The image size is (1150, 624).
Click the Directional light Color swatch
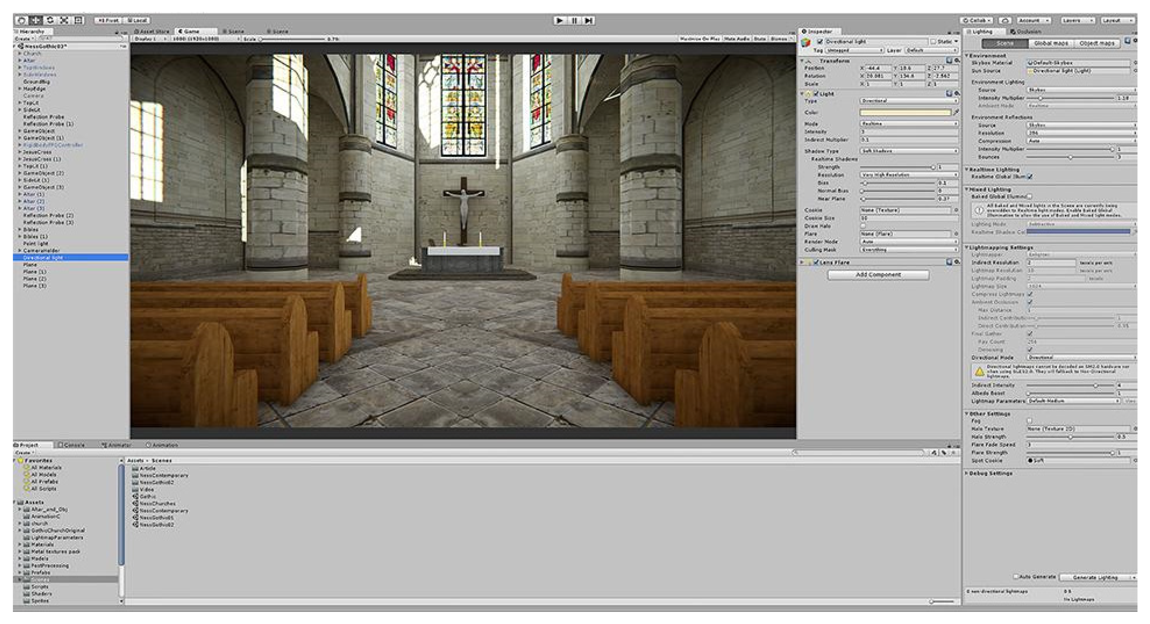point(906,112)
